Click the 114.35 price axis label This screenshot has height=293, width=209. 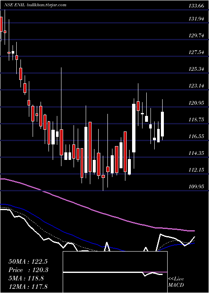(x=196, y=153)
